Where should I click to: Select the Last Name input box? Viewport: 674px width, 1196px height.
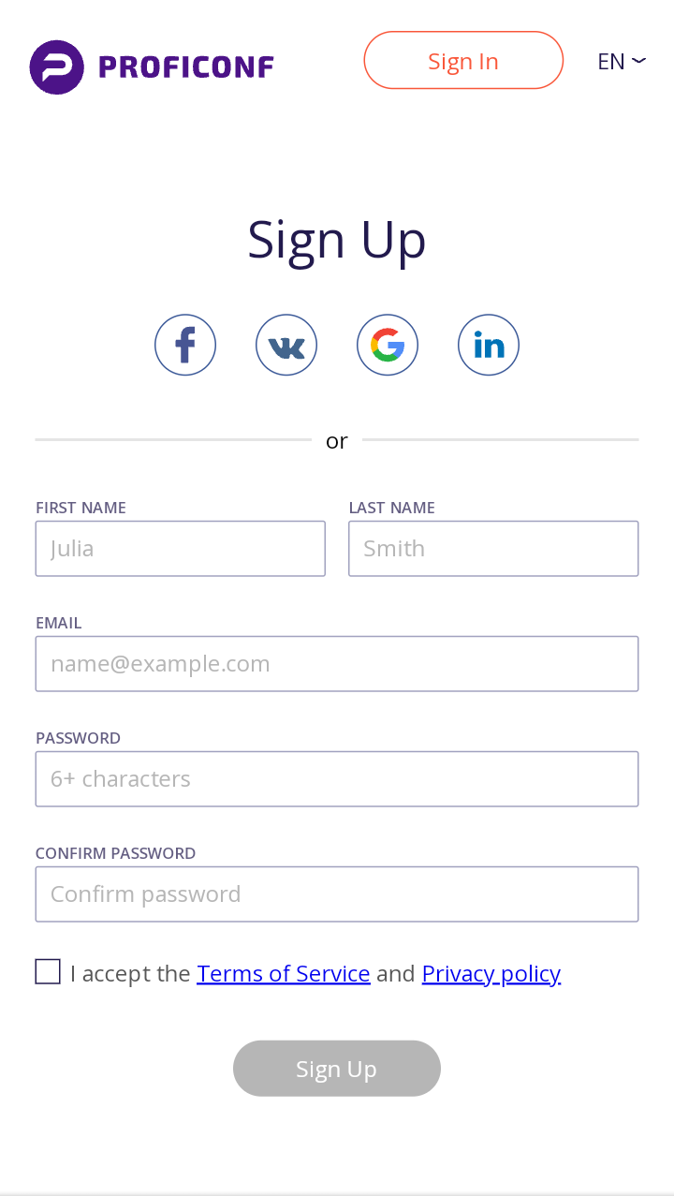coord(493,549)
